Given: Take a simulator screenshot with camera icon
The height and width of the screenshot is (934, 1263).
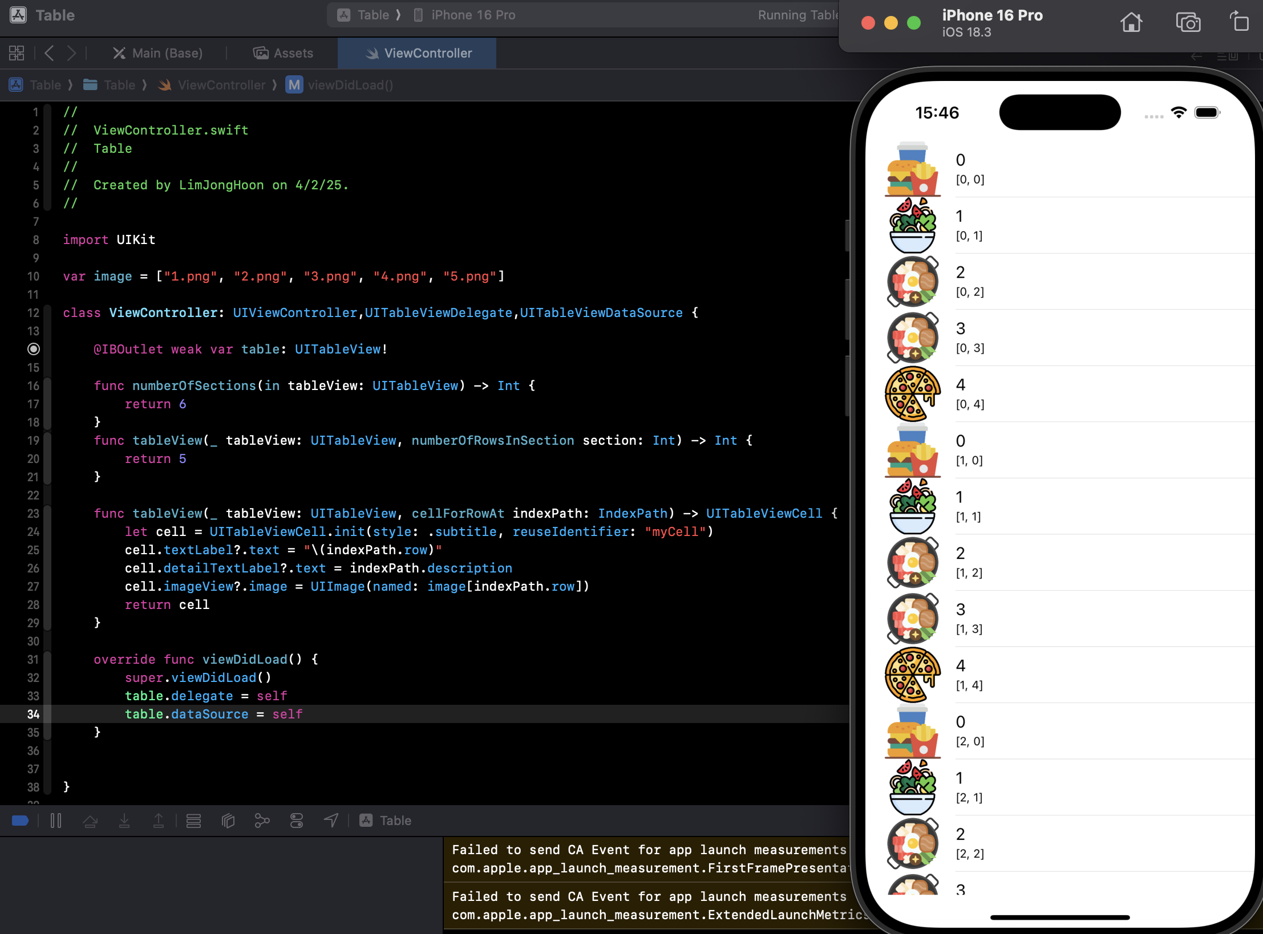Looking at the screenshot, I should 1188,23.
